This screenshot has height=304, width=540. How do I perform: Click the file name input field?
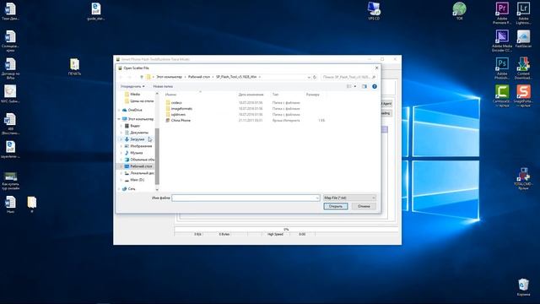tap(246, 198)
